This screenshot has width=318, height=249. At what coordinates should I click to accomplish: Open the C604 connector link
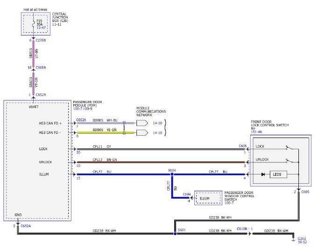(187, 194)
